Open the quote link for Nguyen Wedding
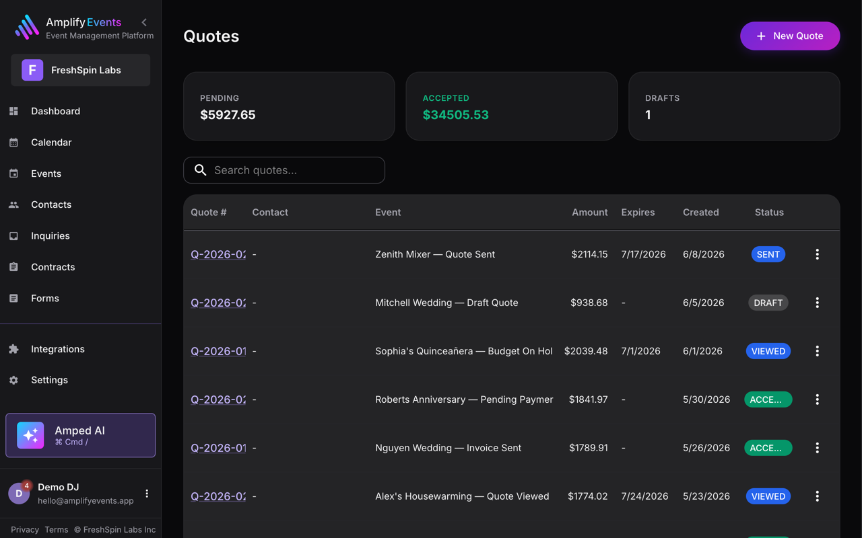 (x=218, y=448)
